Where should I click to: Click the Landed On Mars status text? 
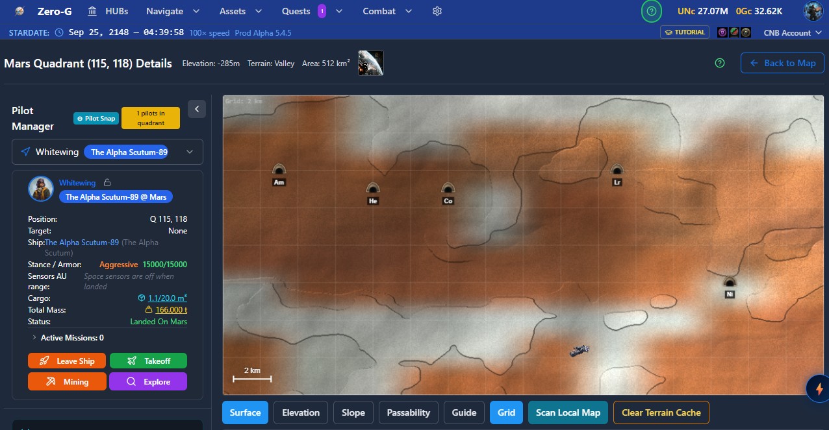point(159,322)
